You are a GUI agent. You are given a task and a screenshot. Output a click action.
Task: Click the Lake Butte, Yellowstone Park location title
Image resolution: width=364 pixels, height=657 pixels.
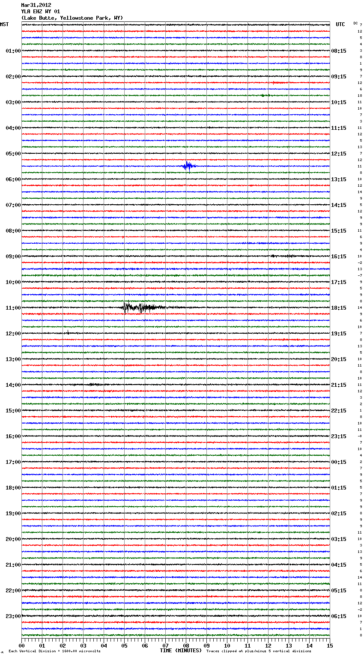click(x=72, y=18)
